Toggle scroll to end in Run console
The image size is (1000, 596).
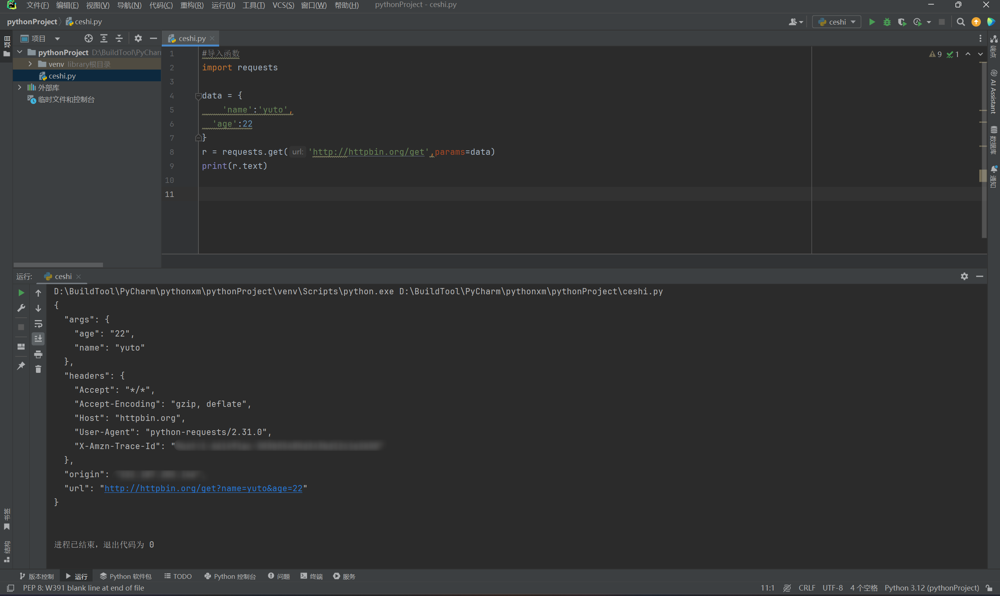(38, 339)
